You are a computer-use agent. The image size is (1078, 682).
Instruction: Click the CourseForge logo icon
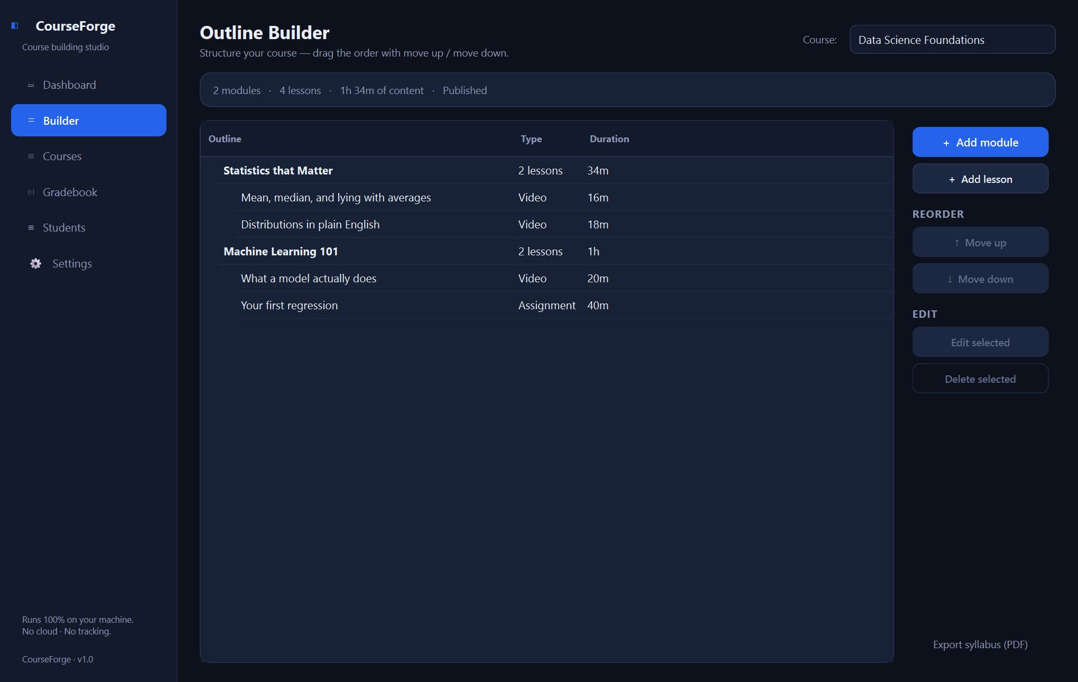15,25
